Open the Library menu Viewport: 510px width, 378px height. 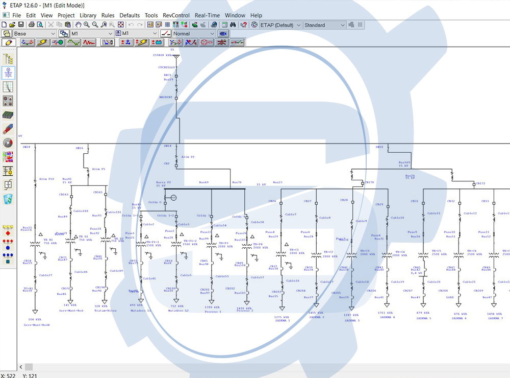[x=88, y=15]
